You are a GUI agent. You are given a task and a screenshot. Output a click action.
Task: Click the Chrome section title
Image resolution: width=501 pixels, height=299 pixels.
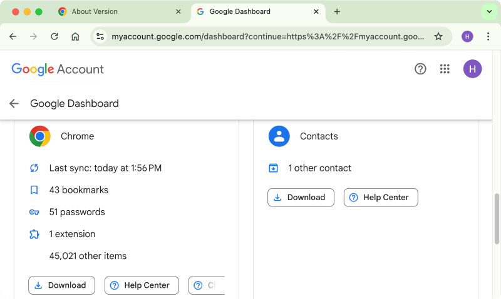pos(77,136)
